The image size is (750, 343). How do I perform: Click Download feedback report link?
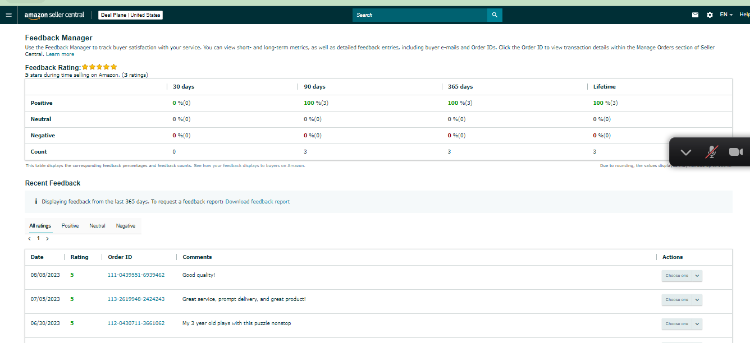click(x=258, y=202)
